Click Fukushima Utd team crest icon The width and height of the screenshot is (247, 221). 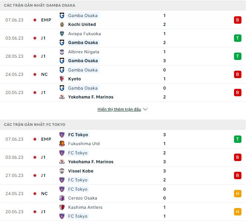tap(62, 144)
